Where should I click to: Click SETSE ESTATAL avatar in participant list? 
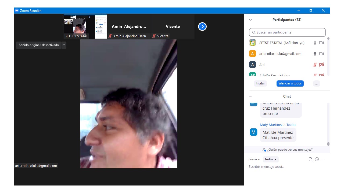(x=252, y=43)
